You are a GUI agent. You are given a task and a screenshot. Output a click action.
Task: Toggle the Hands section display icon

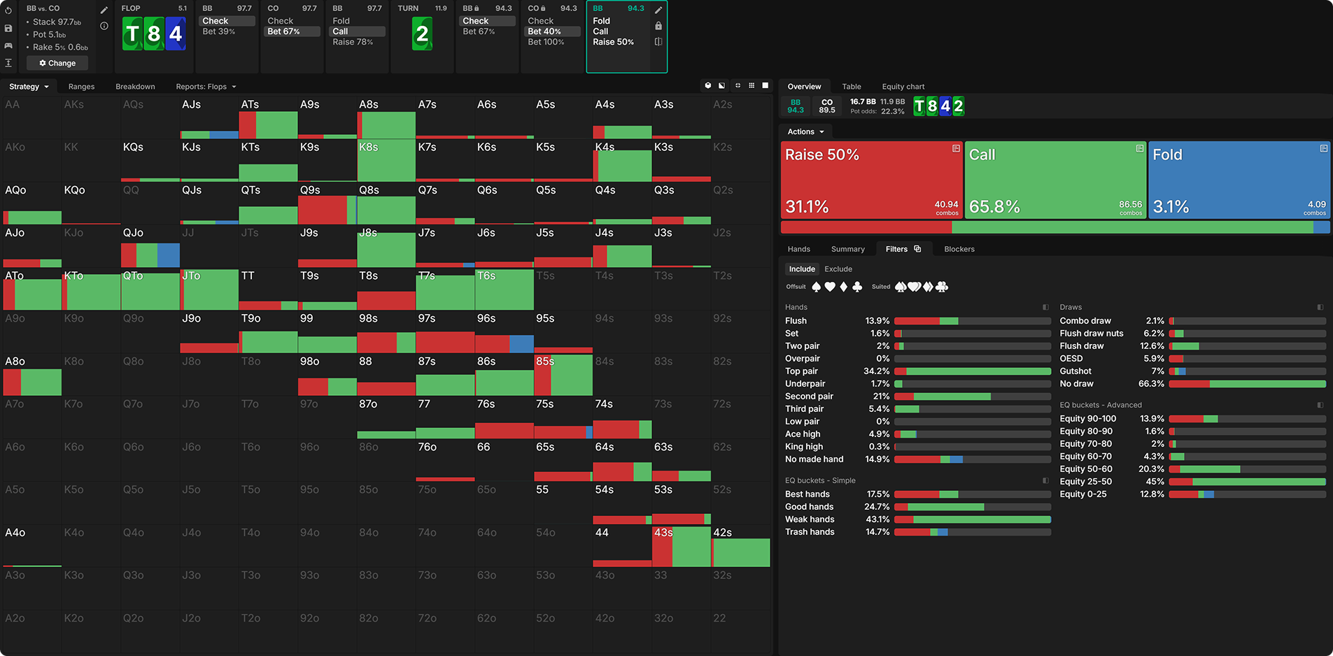[x=1045, y=307]
